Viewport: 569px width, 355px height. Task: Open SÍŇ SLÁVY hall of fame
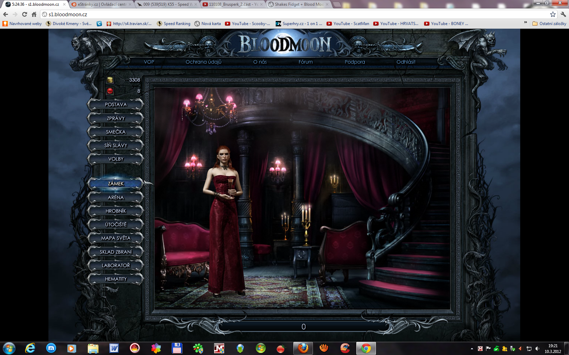[x=115, y=145]
